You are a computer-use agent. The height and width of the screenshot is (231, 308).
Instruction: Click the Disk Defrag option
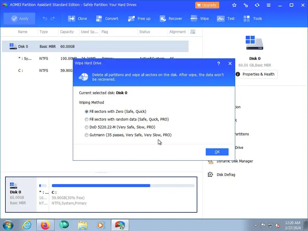pos(226,175)
